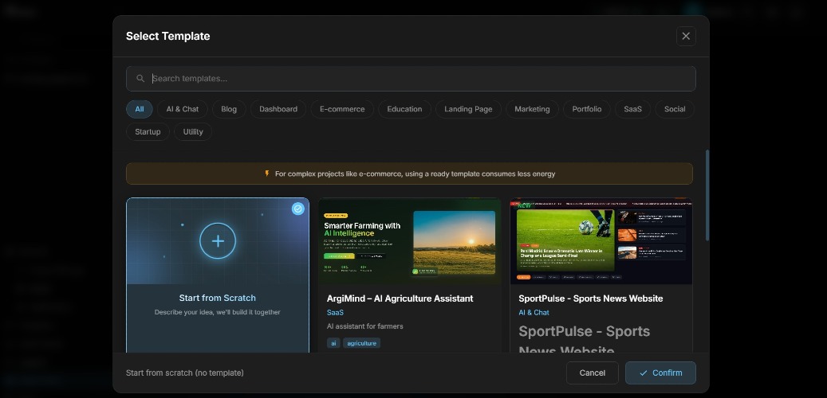
Task: Select the Start from Scratch title
Action: [217, 298]
